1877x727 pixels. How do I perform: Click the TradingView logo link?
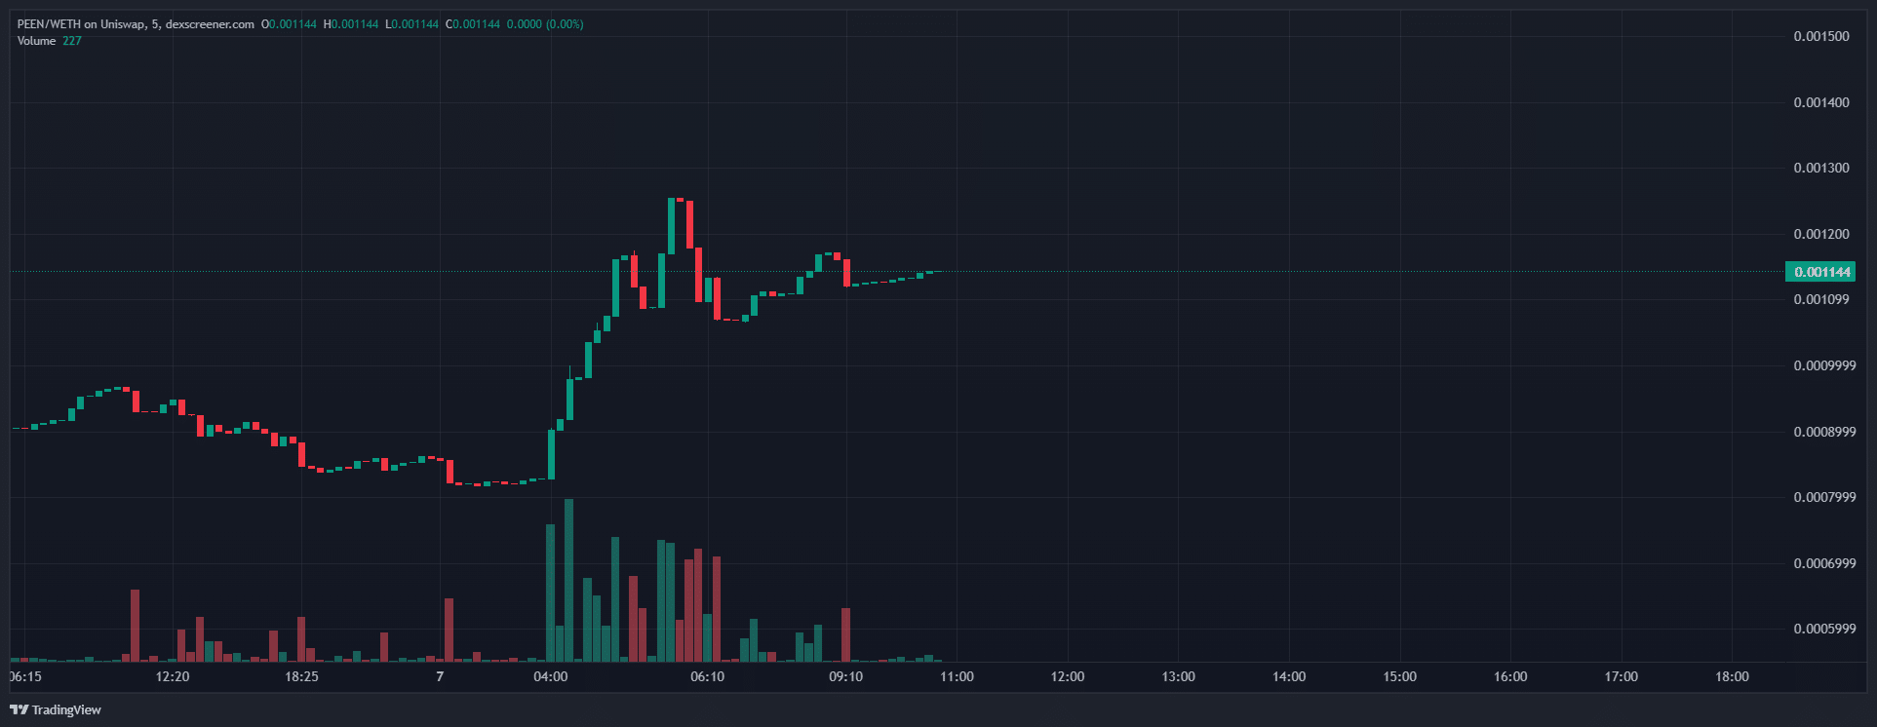56,709
